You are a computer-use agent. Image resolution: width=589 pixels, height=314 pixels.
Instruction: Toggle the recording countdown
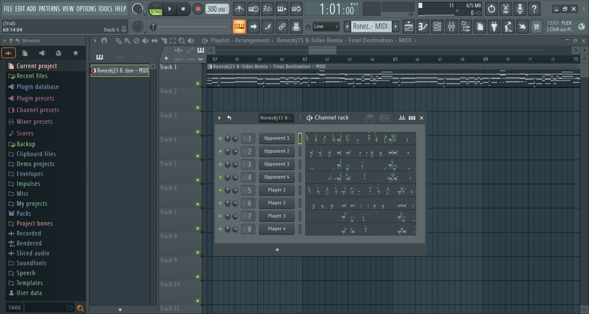(268, 9)
